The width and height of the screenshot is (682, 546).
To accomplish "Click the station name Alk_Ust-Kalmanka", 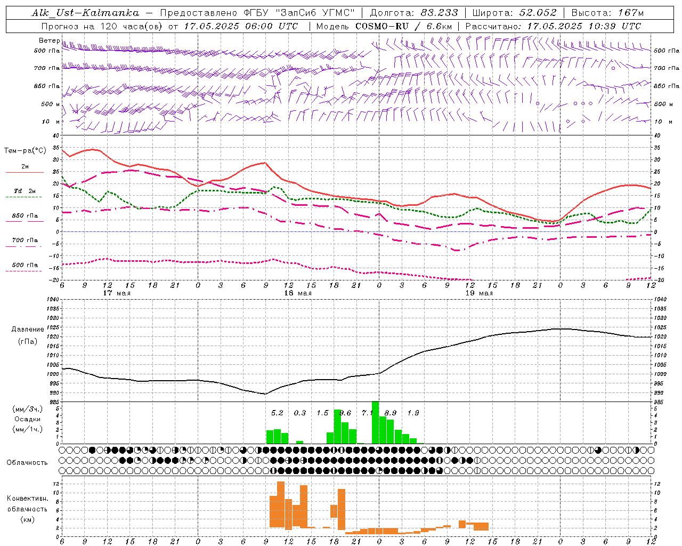I will (85, 13).
